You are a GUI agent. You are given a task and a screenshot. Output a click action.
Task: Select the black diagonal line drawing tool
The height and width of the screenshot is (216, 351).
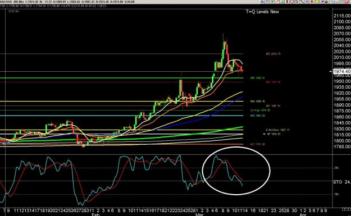click(x=302, y=2)
